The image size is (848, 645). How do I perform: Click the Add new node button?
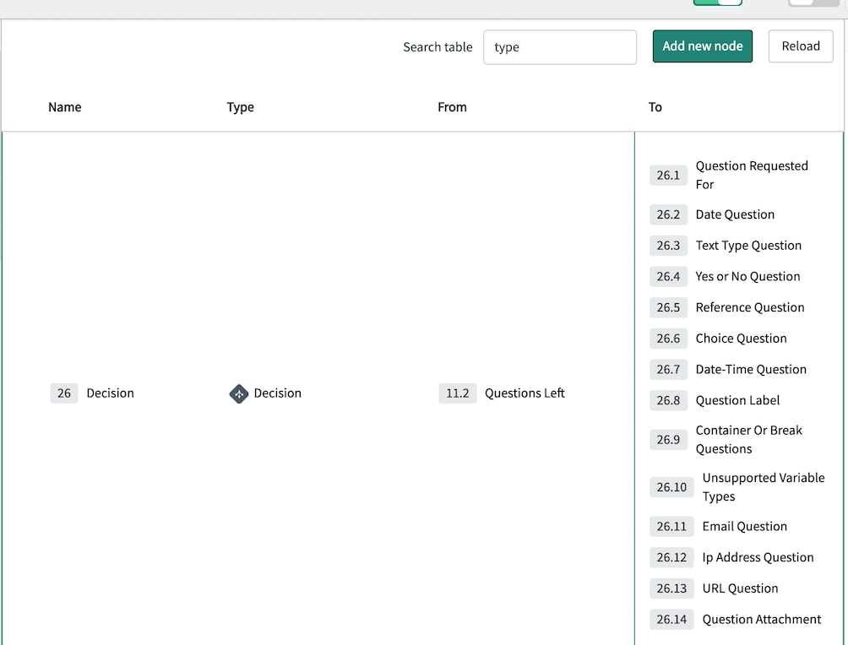click(702, 46)
